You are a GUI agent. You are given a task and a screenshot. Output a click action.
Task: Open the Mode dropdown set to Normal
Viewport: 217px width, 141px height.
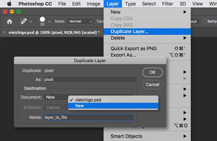coord(80,21)
